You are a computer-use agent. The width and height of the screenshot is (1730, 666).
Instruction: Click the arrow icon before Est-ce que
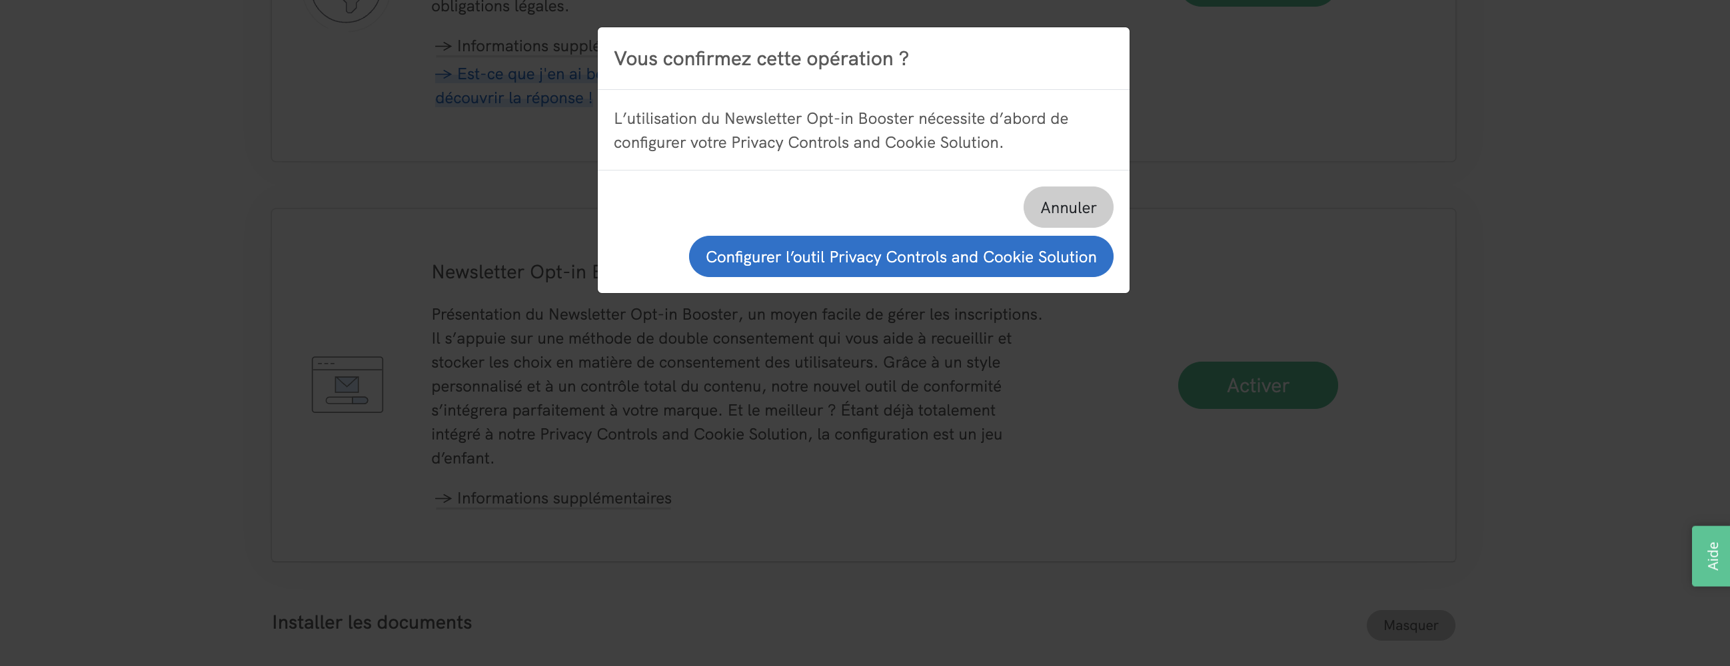point(442,74)
